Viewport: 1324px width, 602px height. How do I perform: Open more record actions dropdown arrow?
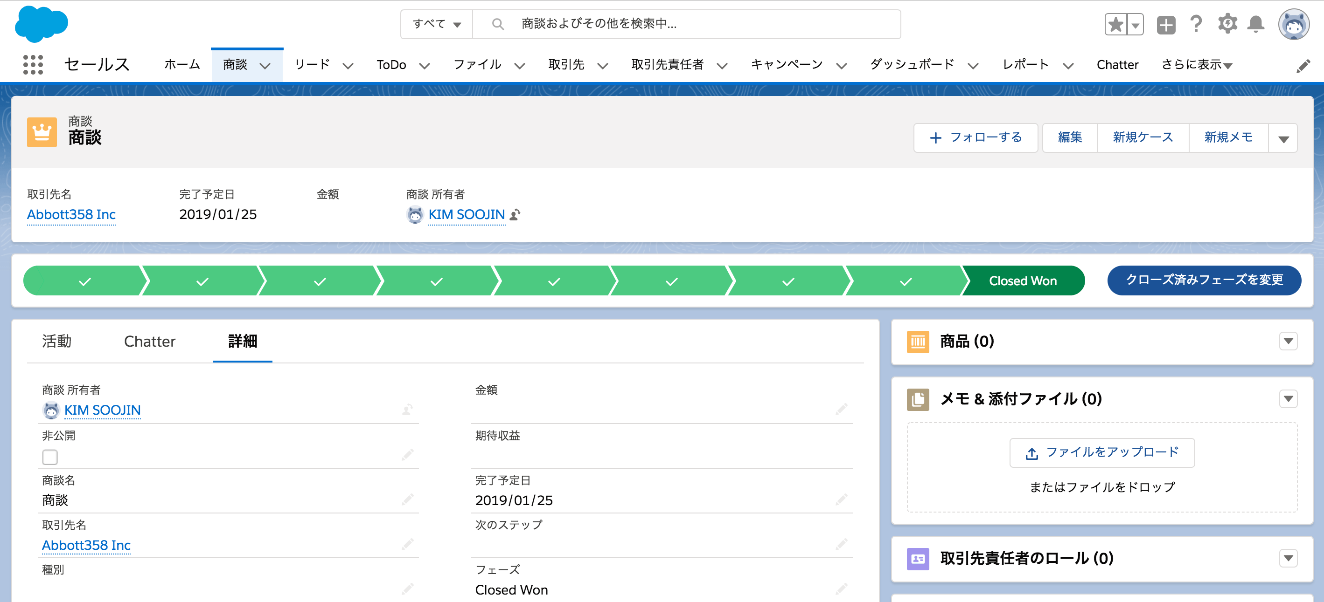tap(1283, 138)
